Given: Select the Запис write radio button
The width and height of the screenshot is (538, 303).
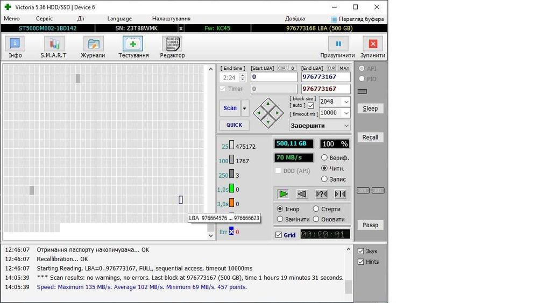Looking at the screenshot, I should pyautogui.click(x=324, y=179).
